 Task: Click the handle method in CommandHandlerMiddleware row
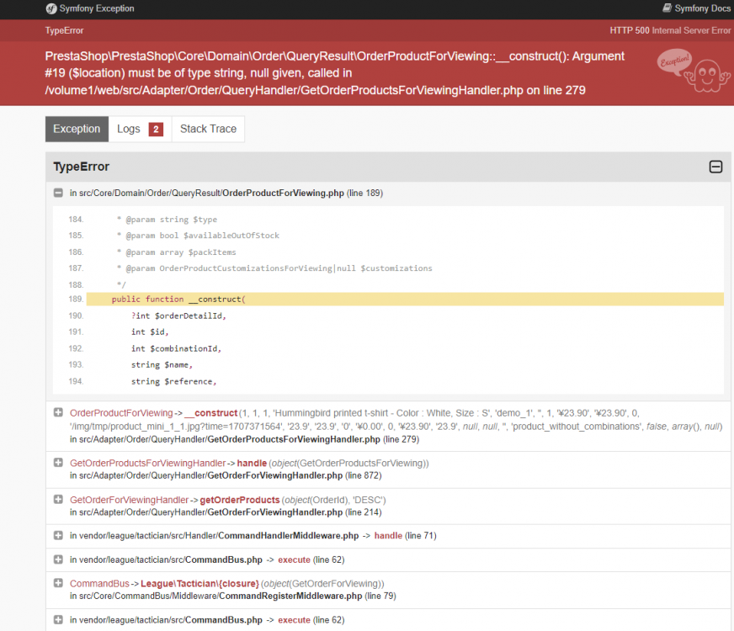coord(388,536)
